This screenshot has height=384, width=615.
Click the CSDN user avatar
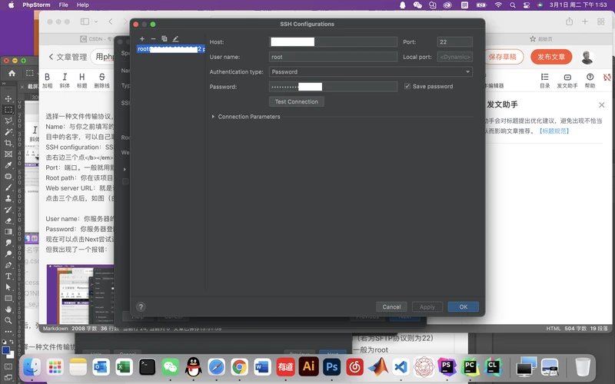587,57
